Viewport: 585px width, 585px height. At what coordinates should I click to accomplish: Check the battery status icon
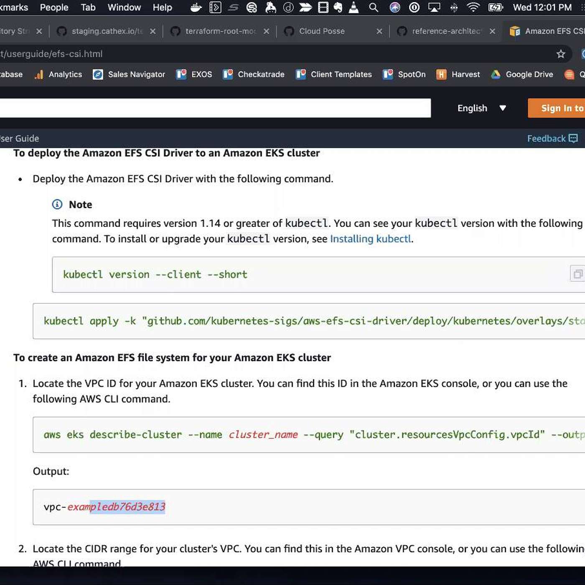coord(496,8)
